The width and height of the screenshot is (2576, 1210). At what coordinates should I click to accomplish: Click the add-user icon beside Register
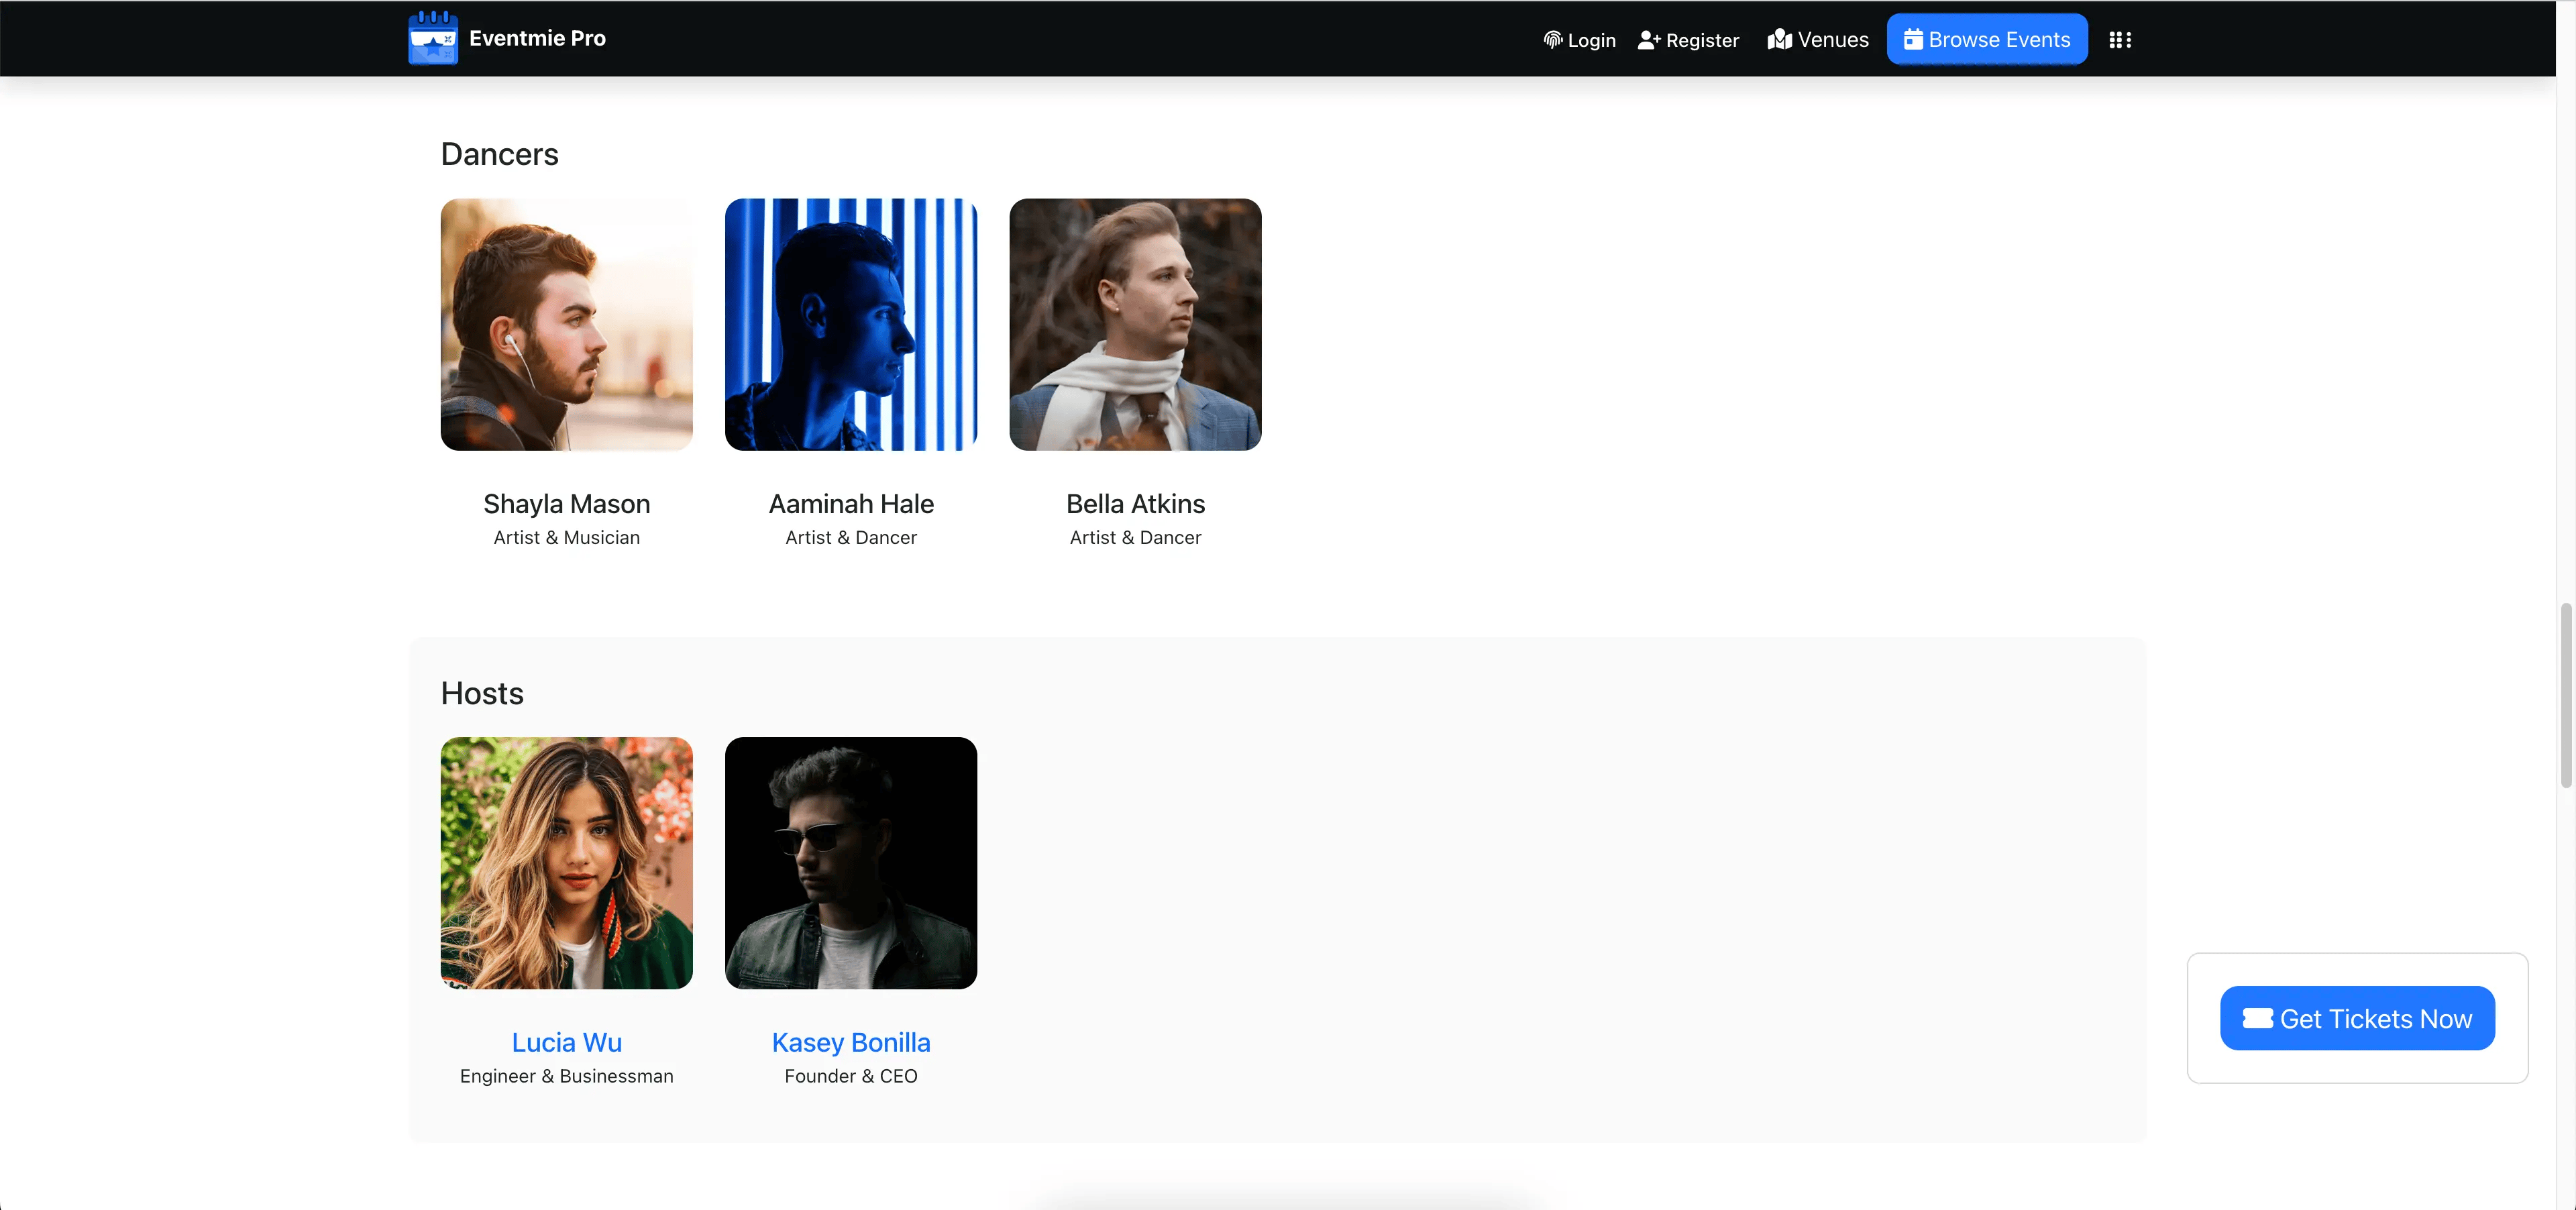pyautogui.click(x=1649, y=40)
